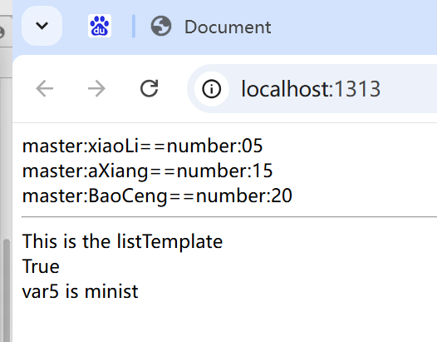Click the master:aXiang==number:15 line
The width and height of the screenshot is (437, 342).
tap(147, 171)
